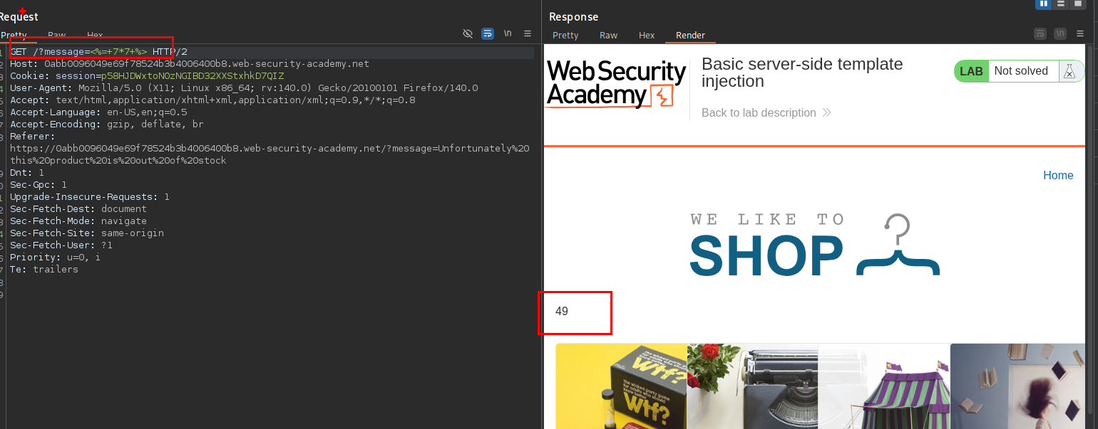Toggle non-printable \n characters in Request panel
The width and height of the screenshot is (1098, 429).
point(508,33)
